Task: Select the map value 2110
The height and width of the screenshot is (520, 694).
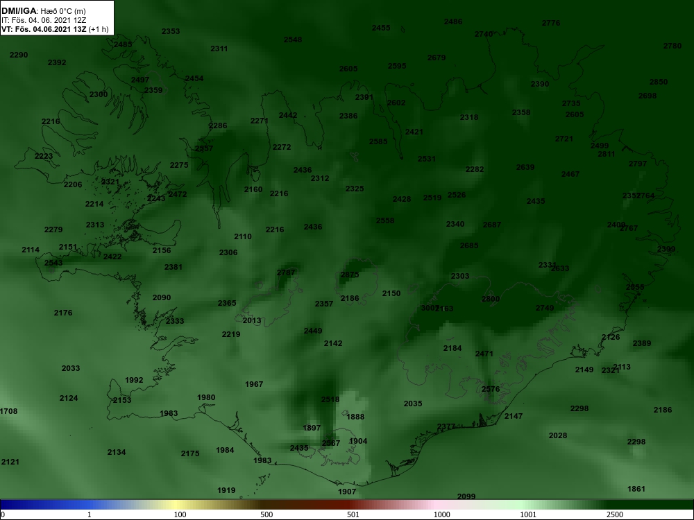Action: point(242,236)
